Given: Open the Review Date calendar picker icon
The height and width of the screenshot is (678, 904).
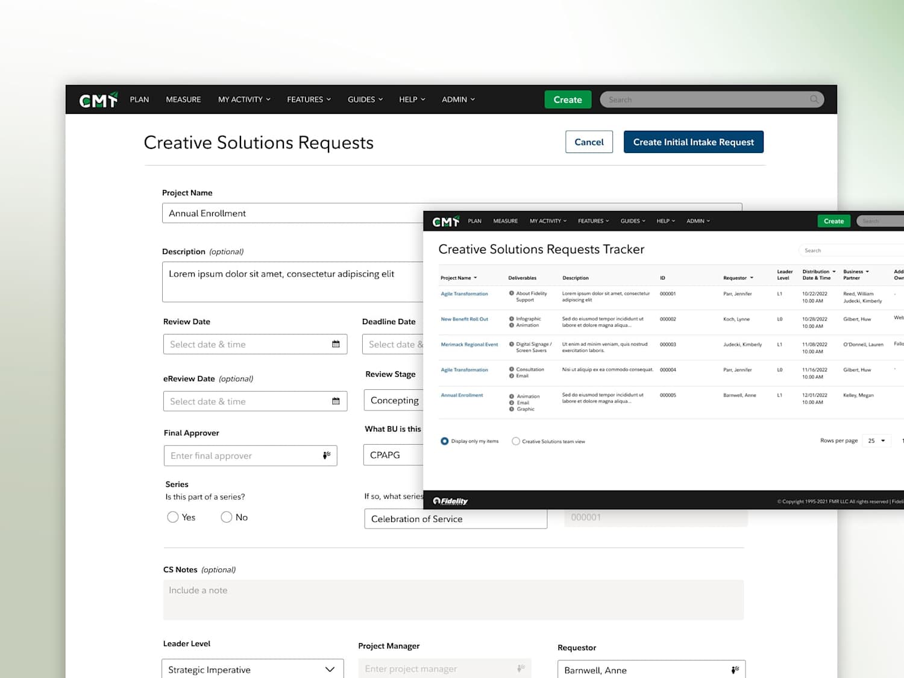Looking at the screenshot, I should pos(336,344).
